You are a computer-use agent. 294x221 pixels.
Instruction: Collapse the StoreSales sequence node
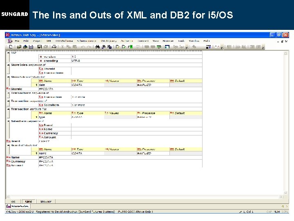[x=9, y=65]
